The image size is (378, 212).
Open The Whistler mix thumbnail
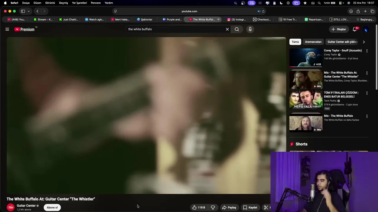[306, 80]
